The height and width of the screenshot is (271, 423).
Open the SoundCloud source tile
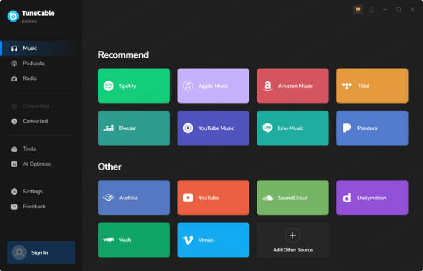(x=292, y=198)
